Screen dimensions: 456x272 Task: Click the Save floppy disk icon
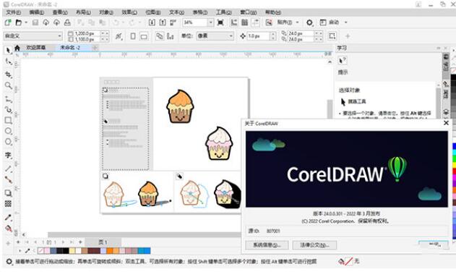(35, 22)
